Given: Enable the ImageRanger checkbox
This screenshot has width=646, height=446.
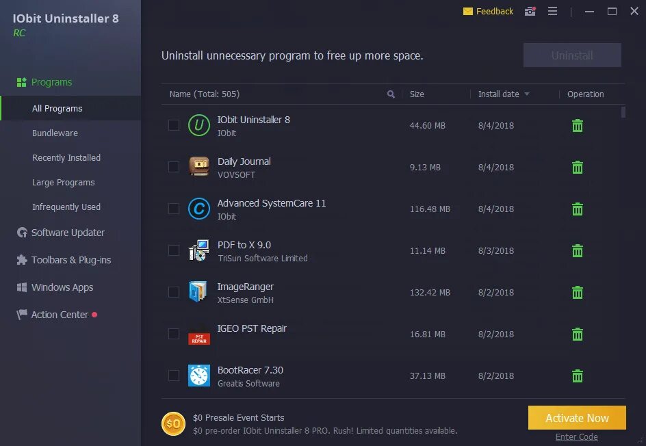Looking at the screenshot, I should [x=174, y=292].
